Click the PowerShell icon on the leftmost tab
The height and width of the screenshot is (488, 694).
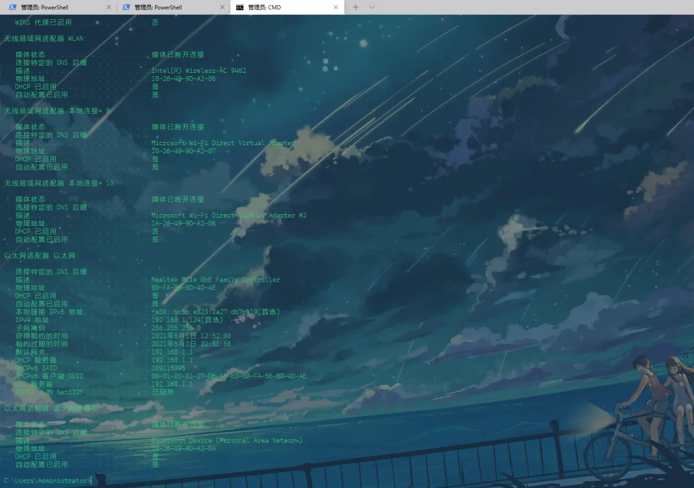pyautogui.click(x=12, y=7)
